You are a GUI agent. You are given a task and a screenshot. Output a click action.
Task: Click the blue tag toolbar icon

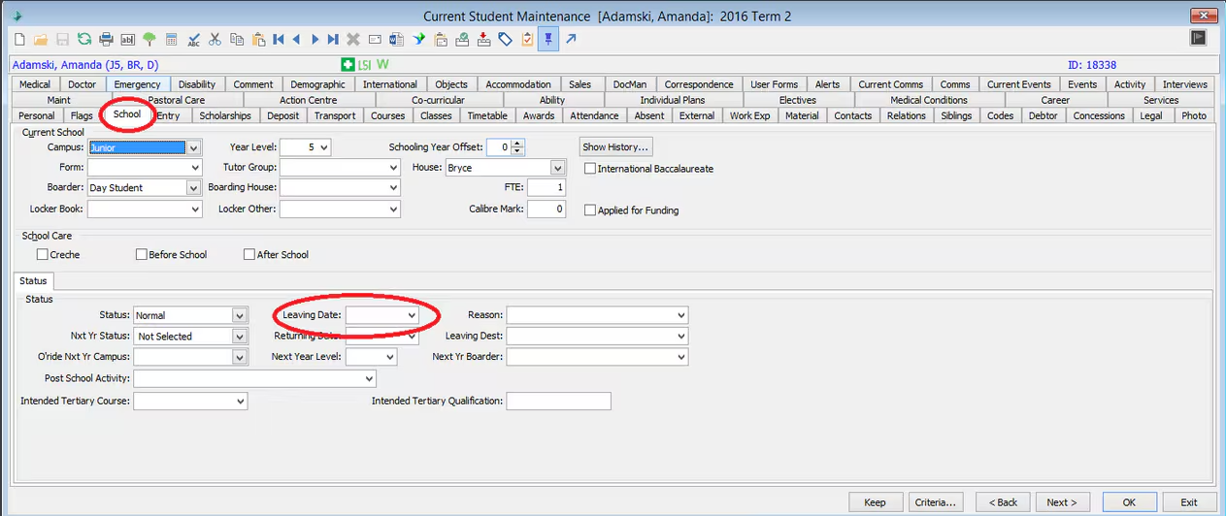click(506, 40)
